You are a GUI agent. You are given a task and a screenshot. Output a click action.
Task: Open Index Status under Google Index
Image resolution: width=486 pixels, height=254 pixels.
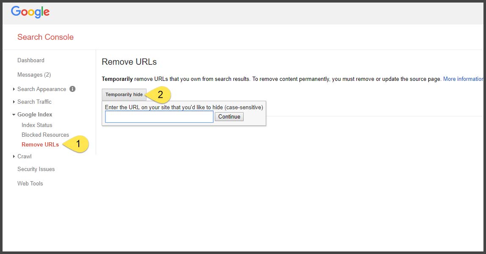point(37,125)
